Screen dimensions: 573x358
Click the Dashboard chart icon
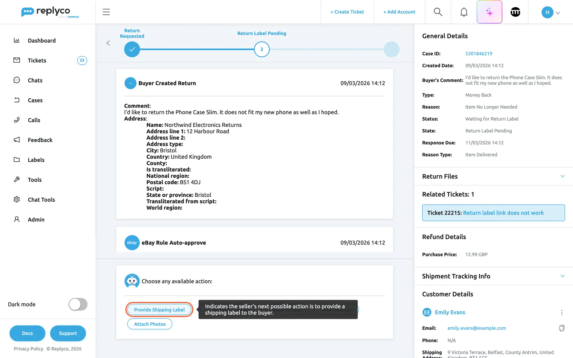coord(17,40)
